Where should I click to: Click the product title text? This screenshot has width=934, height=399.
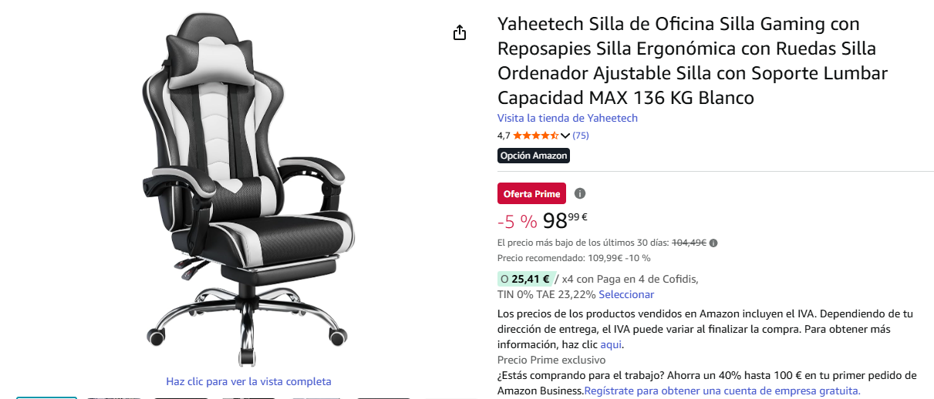coord(693,61)
